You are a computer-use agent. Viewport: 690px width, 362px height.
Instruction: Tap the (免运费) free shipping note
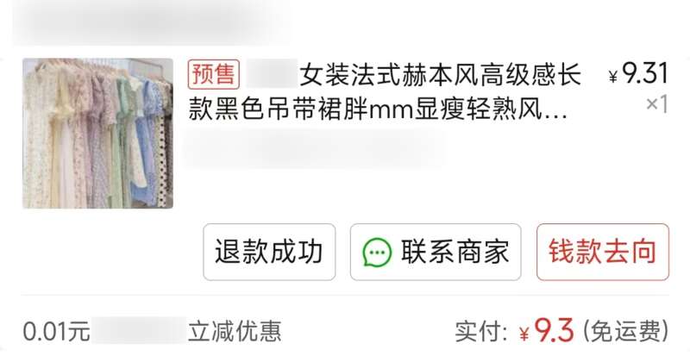626,331
